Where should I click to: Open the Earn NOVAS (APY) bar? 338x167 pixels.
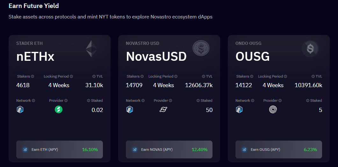pyautogui.click(x=169, y=150)
